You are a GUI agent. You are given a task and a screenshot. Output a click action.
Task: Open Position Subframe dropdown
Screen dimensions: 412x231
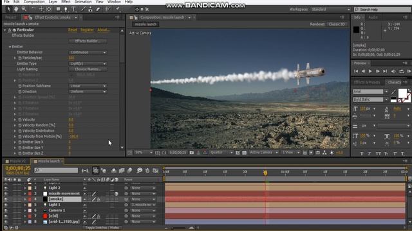click(x=88, y=86)
